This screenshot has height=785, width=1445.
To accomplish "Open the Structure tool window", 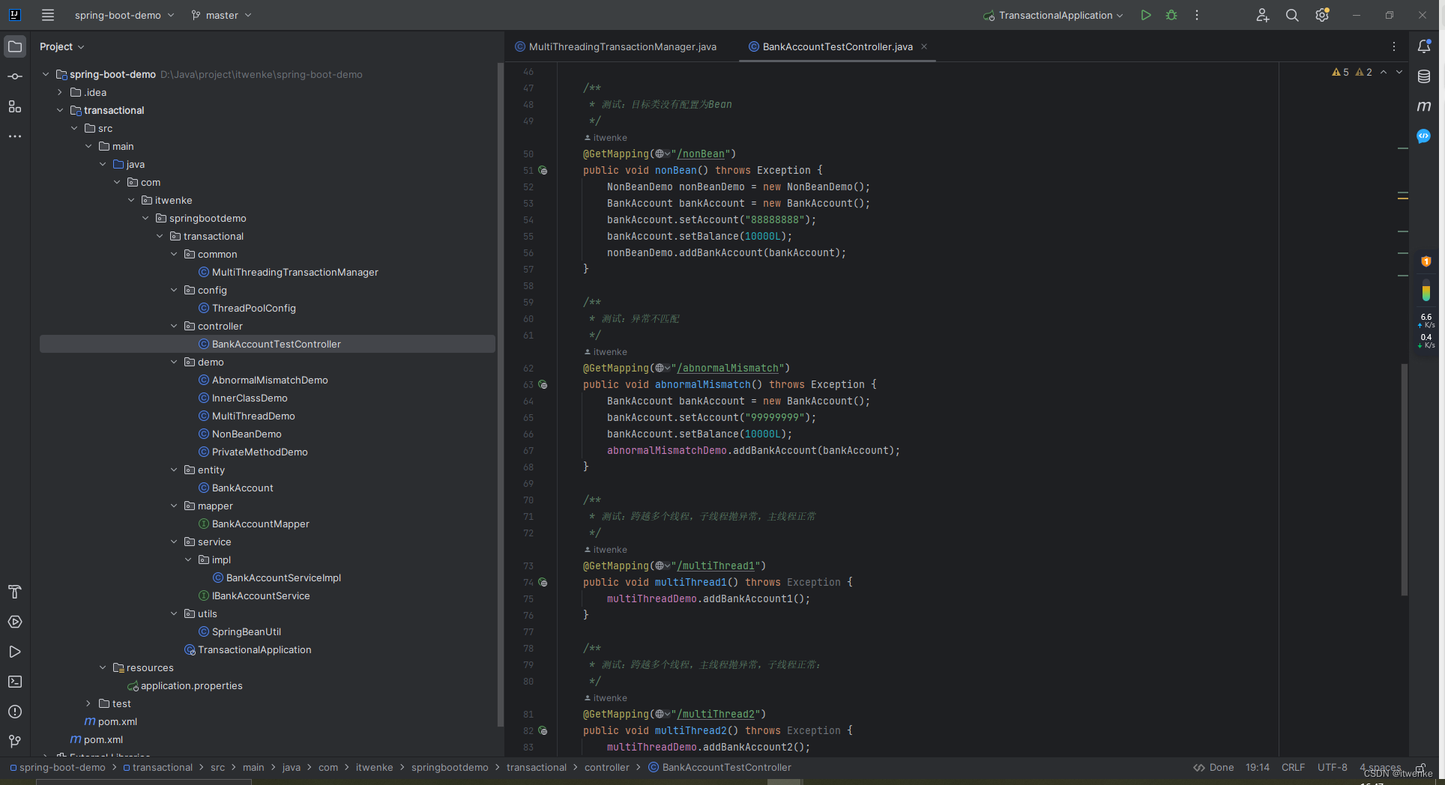I will (15, 106).
